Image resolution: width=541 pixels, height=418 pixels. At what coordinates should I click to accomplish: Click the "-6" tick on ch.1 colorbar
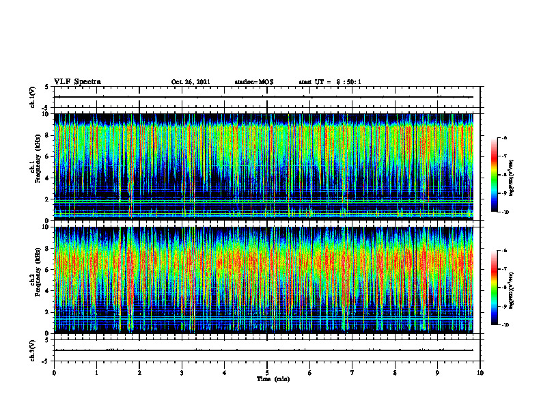click(x=504, y=138)
